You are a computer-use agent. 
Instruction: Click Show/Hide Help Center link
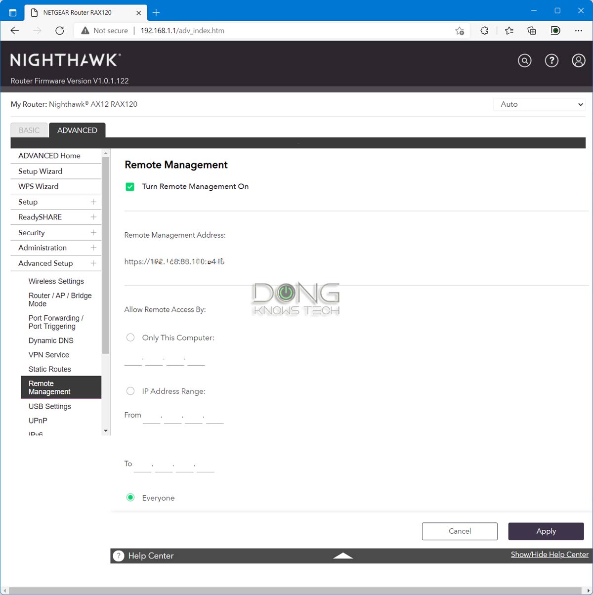click(x=550, y=554)
